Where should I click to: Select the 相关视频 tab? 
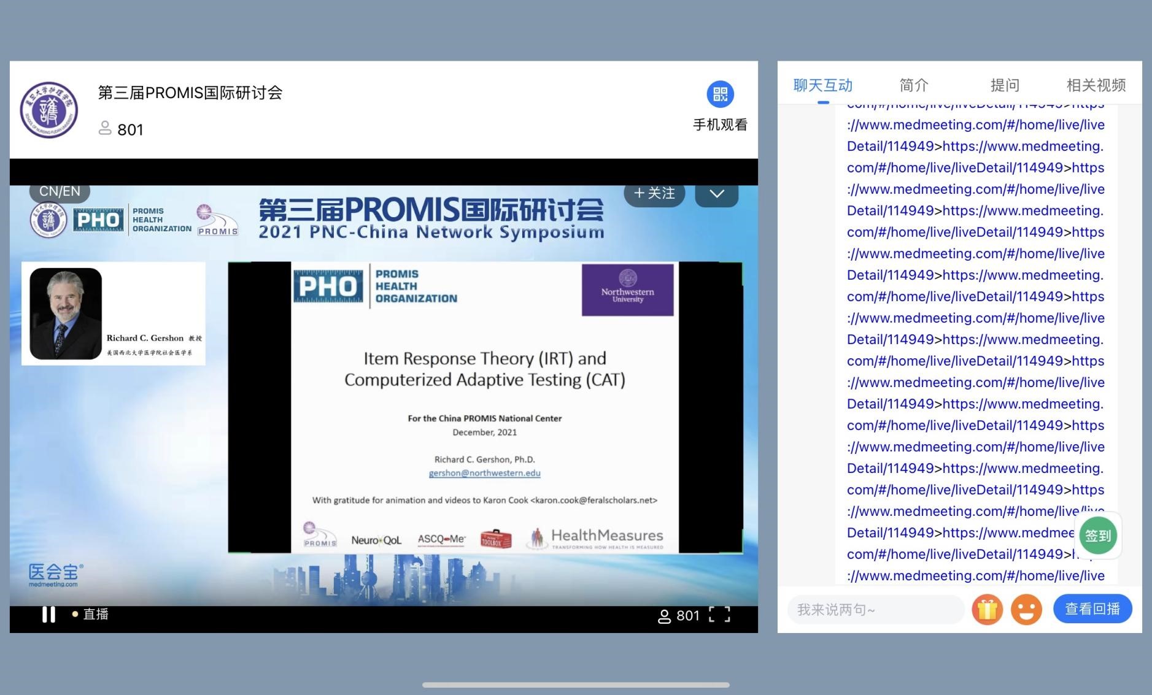click(x=1096, y=85)
